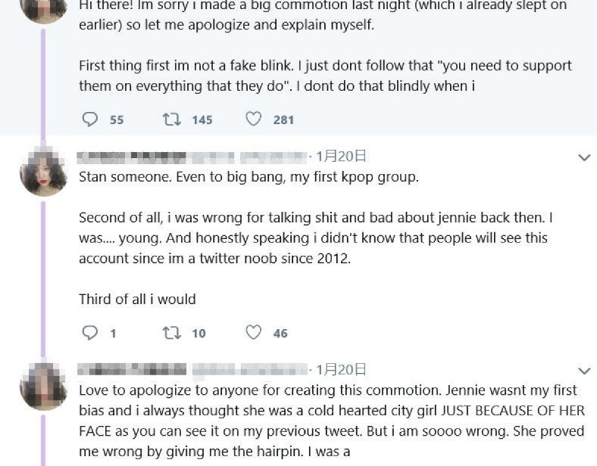
Task: Retweet the tweet with 145 retweets
Action: pyautogui.click(x=172, y=120)
